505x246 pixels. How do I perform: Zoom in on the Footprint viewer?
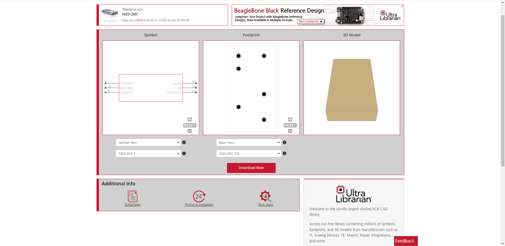290,120
